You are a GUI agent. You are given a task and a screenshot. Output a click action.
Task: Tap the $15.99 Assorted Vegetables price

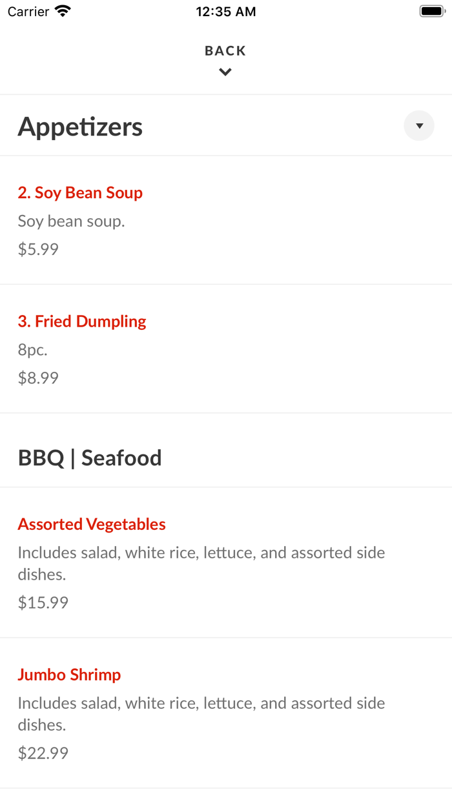43,602
